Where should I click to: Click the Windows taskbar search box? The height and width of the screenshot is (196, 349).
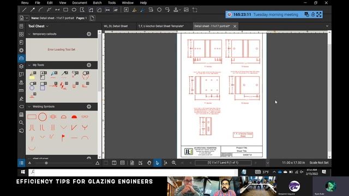point(133,172)
